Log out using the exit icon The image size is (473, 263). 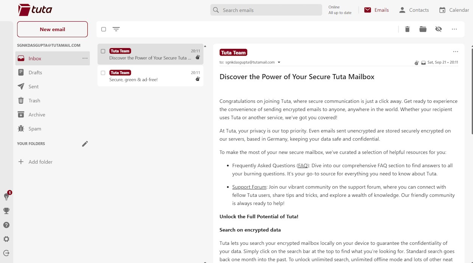[6, 253]
